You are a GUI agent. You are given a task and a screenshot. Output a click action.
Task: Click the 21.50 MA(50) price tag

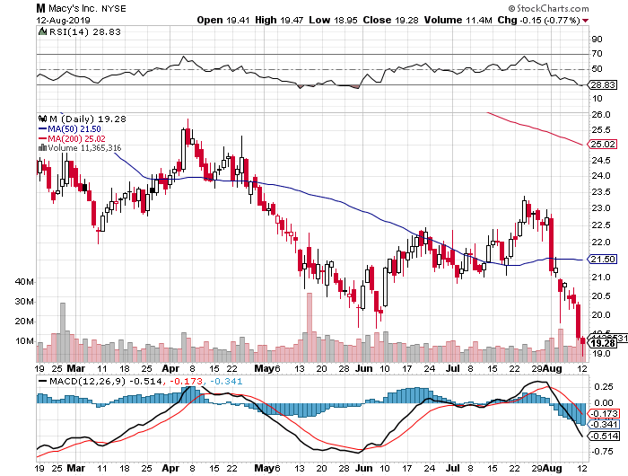click(603, 259)
